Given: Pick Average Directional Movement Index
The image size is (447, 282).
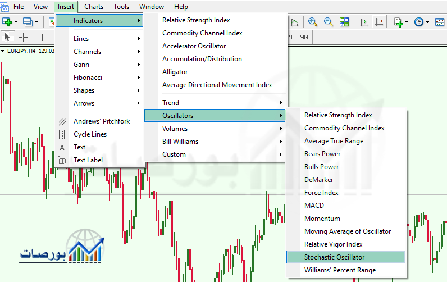Looking at the screenshot, I should 215,85.
